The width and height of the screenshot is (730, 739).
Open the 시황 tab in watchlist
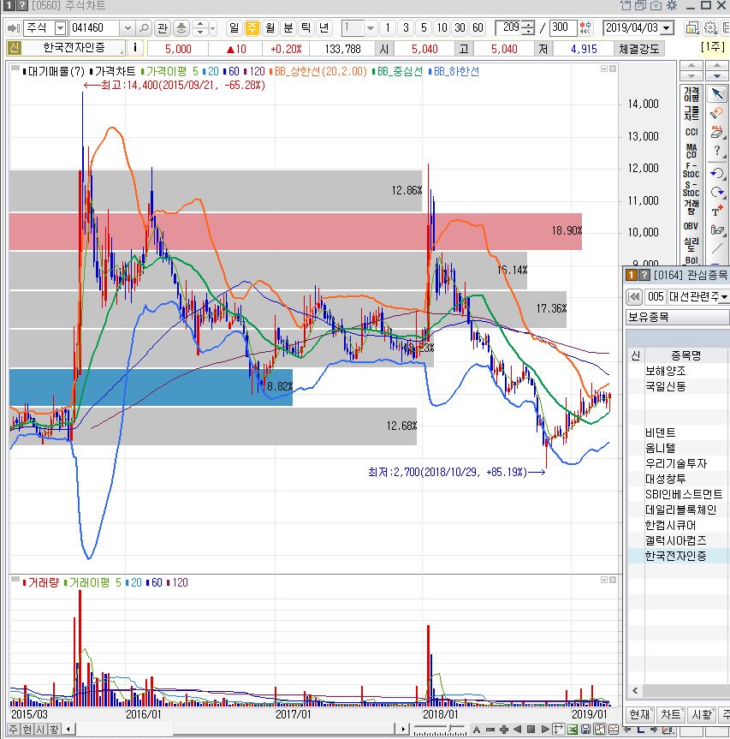(701, 714)
